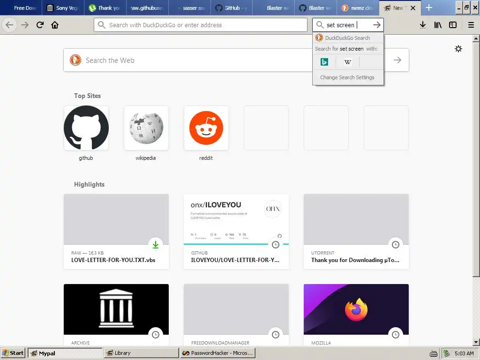Open the downloads arrow icon in toolbar
The width and height of the screenshot is (480, 360).
tap(423, 25)
